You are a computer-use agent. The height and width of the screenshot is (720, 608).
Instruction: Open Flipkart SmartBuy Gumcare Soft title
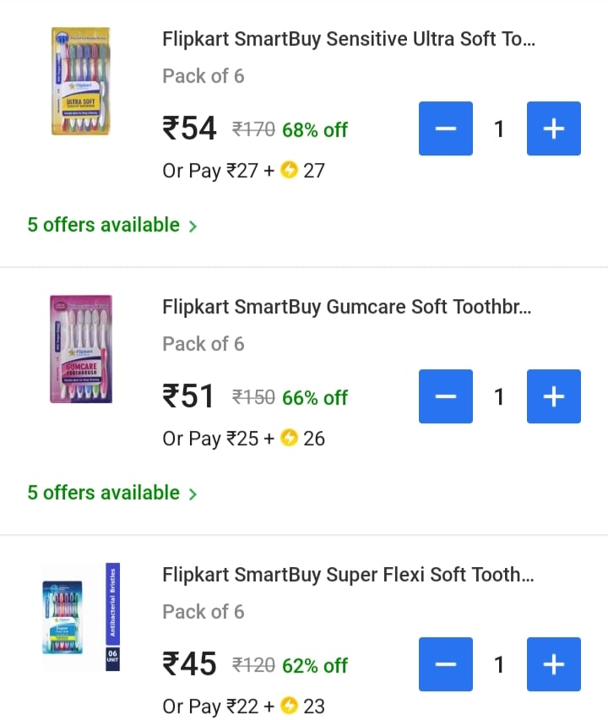click(x=346, y=307)
